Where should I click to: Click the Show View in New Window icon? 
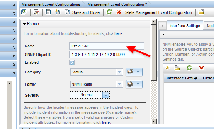point(24,12)
